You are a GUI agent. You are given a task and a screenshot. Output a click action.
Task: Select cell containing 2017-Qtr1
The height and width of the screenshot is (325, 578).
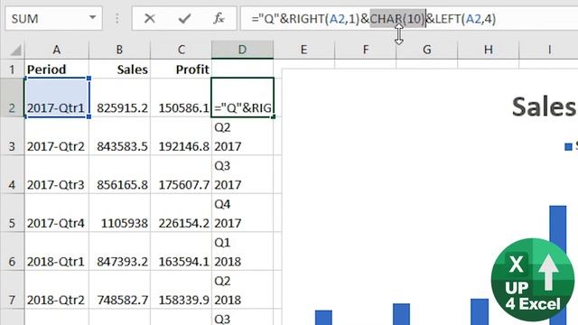[x=57, y=97]
